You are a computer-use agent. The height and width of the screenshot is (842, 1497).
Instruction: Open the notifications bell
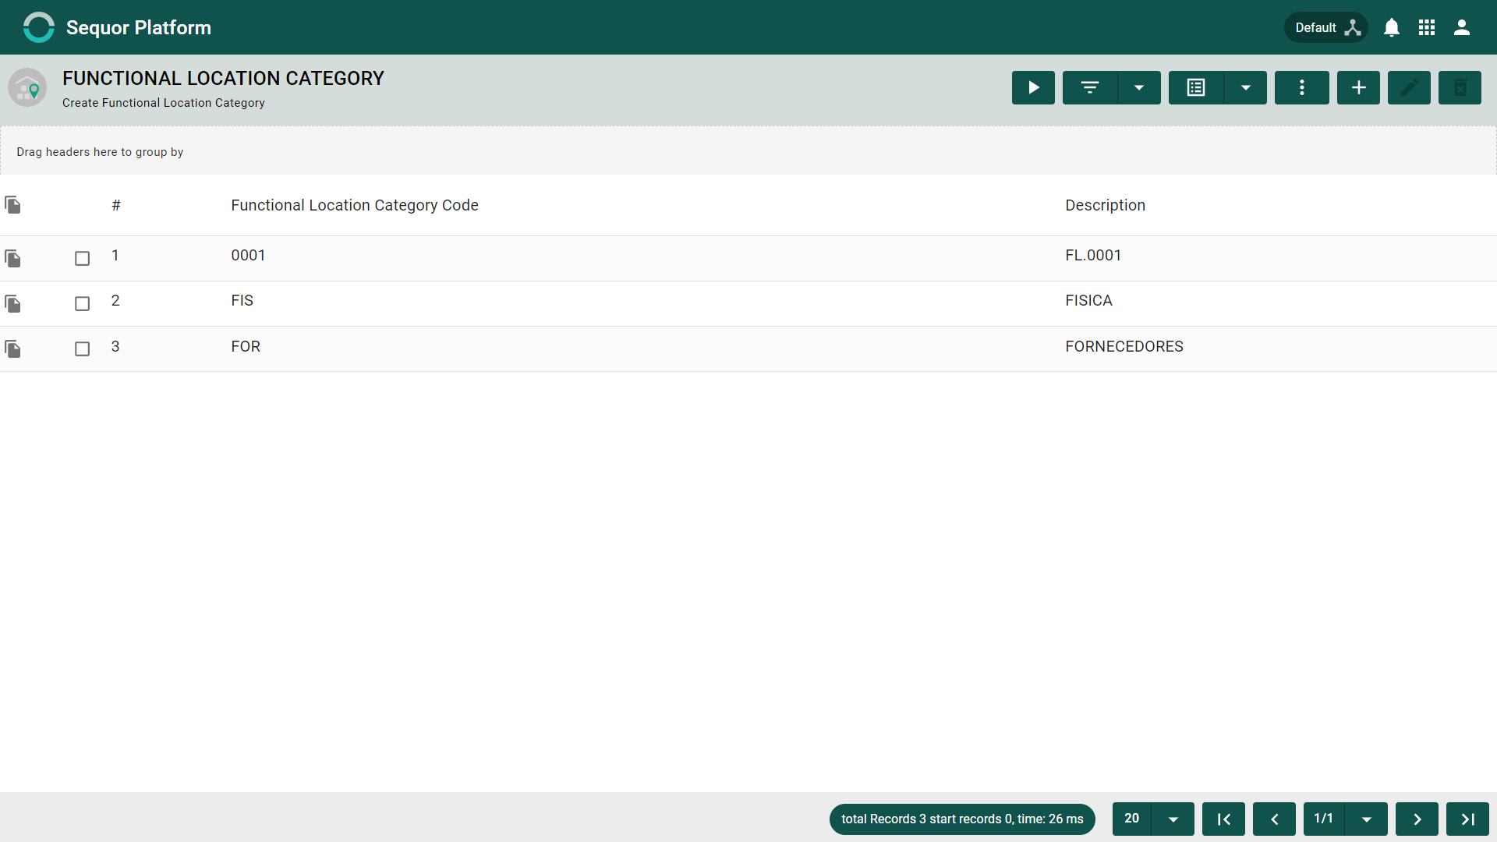click(1392, 27)
